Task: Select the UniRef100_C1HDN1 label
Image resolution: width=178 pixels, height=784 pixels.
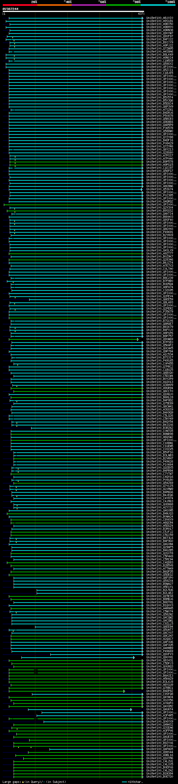Action: coord(160,443)
